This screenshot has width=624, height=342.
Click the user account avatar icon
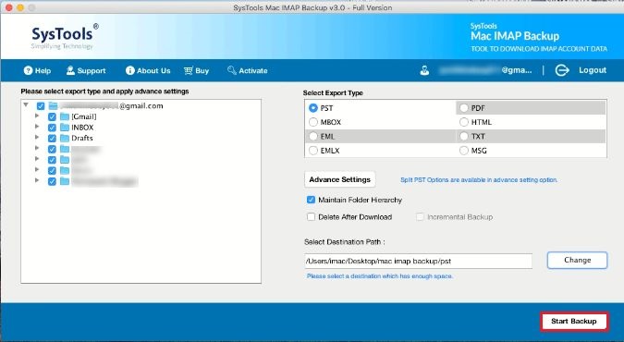[424, 70]
